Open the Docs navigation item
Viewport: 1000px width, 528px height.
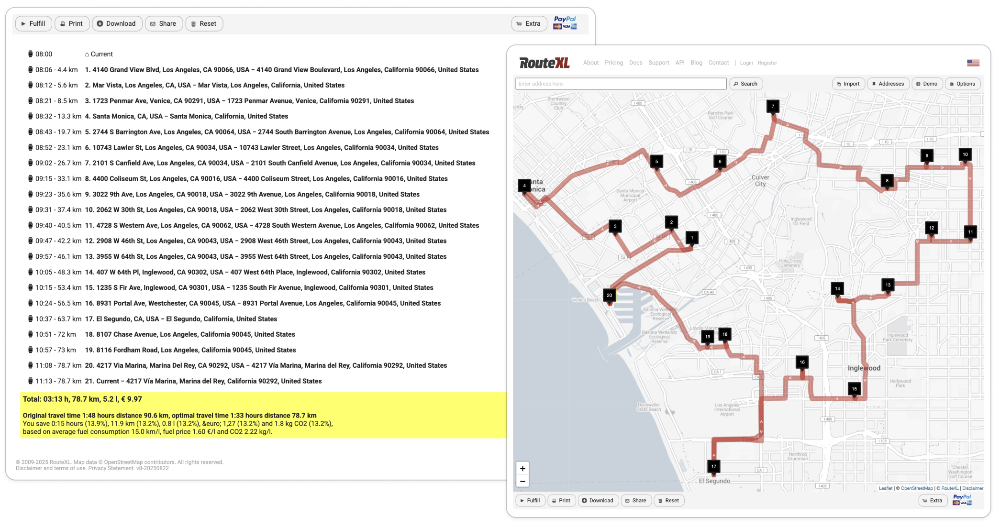point(635,63)
